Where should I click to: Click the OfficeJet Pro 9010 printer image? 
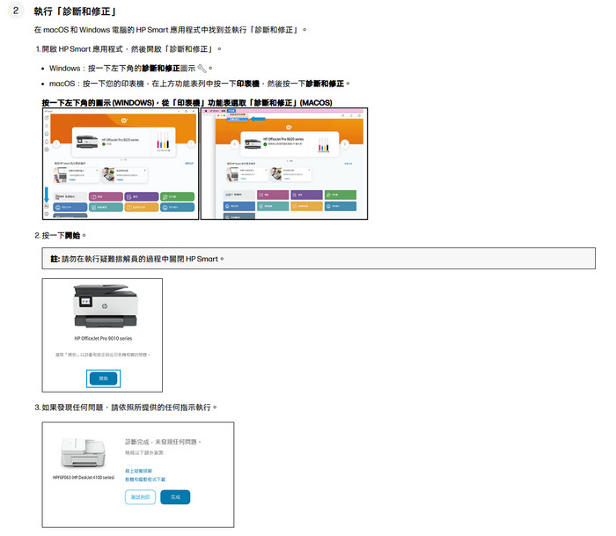102,309
